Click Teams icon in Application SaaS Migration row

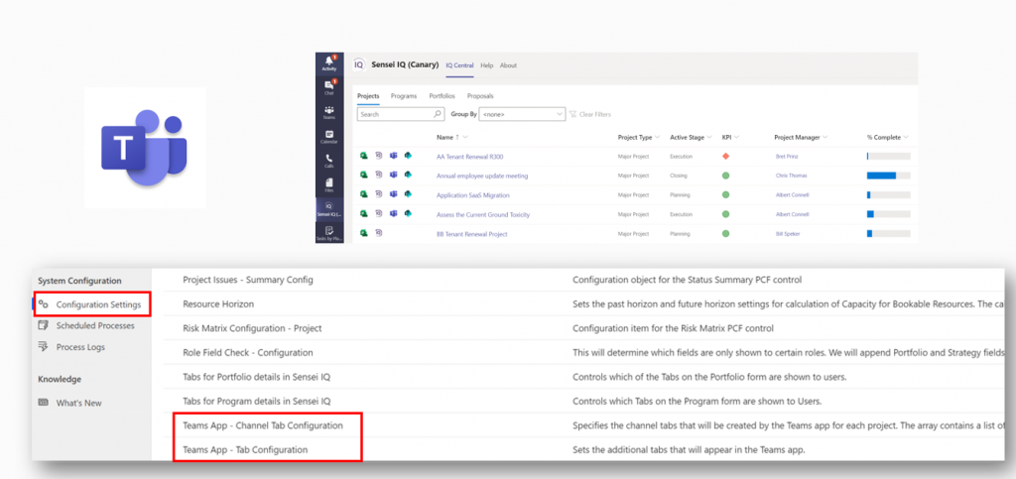393,194
